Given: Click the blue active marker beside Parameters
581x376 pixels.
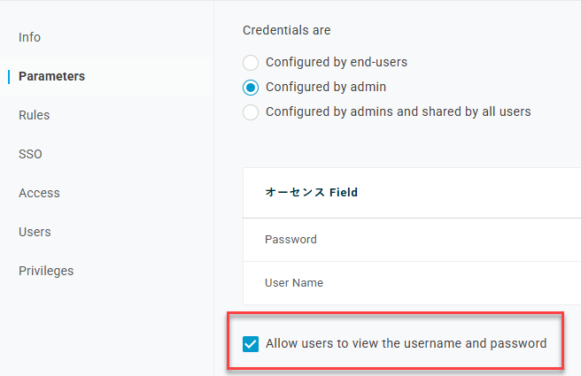Looking at the screenshot, I should (x=8, y=76).
